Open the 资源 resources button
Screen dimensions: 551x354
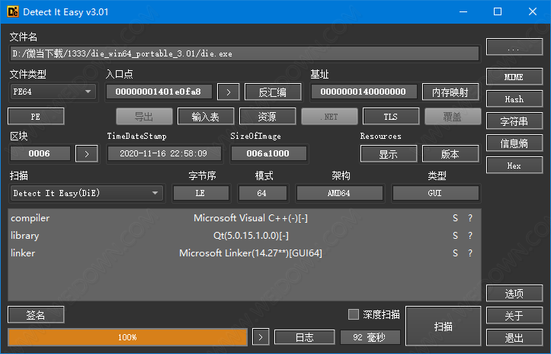coord(267,117)
